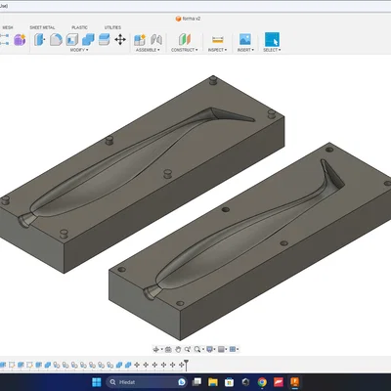Click the Windows Start button

97,382
